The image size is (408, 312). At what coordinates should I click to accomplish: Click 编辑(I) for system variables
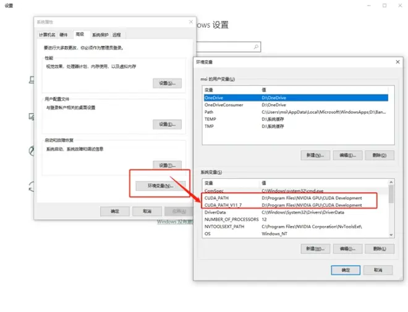click(x=347, y=249)
